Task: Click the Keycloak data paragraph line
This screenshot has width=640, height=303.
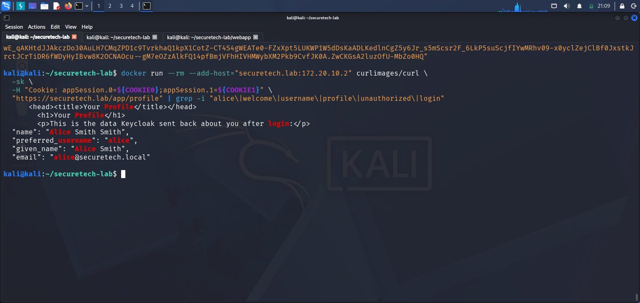Action: (173, 124)
